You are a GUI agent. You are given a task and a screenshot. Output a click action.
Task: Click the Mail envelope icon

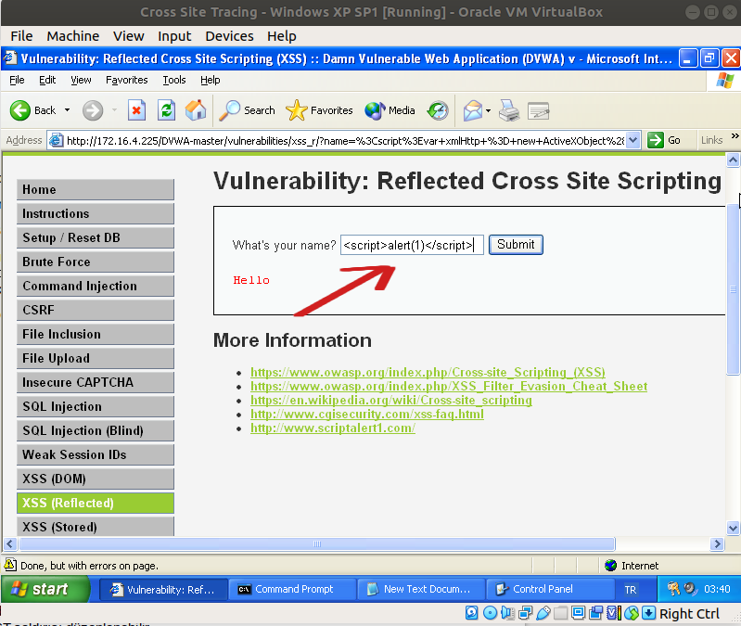point(473,111)
